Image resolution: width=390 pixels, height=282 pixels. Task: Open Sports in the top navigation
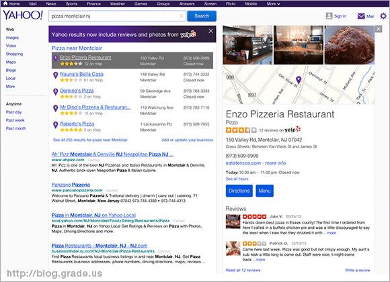pyautogui.click(x=71, y=4)
